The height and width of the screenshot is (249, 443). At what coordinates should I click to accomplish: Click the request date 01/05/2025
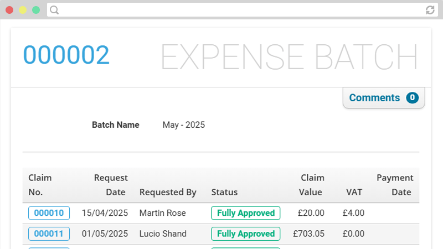point(105,234)
